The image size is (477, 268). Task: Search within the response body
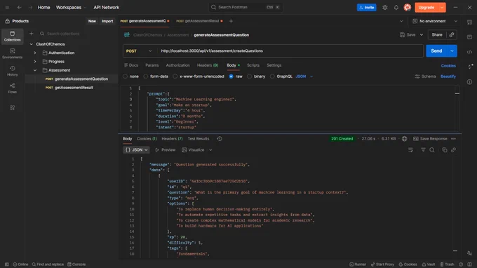tap(432, 150)
